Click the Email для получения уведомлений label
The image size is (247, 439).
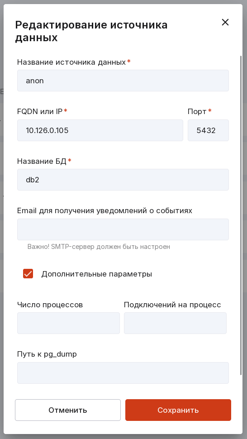pos(104,210)
